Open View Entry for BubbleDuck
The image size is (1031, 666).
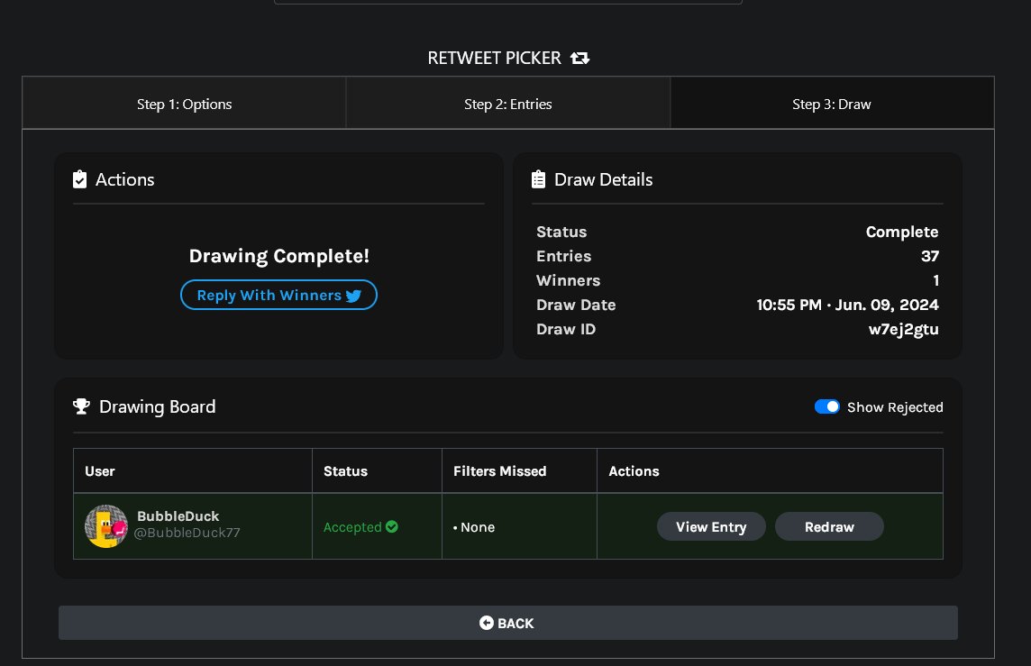click(x=711, y=526)
